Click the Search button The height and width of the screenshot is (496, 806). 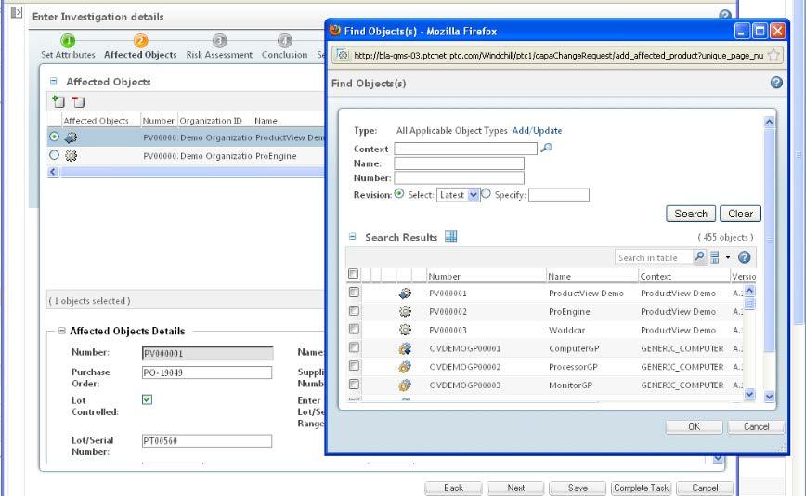[690, 214]
